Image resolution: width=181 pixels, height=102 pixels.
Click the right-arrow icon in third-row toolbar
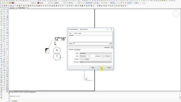click(x=104, y=6)
